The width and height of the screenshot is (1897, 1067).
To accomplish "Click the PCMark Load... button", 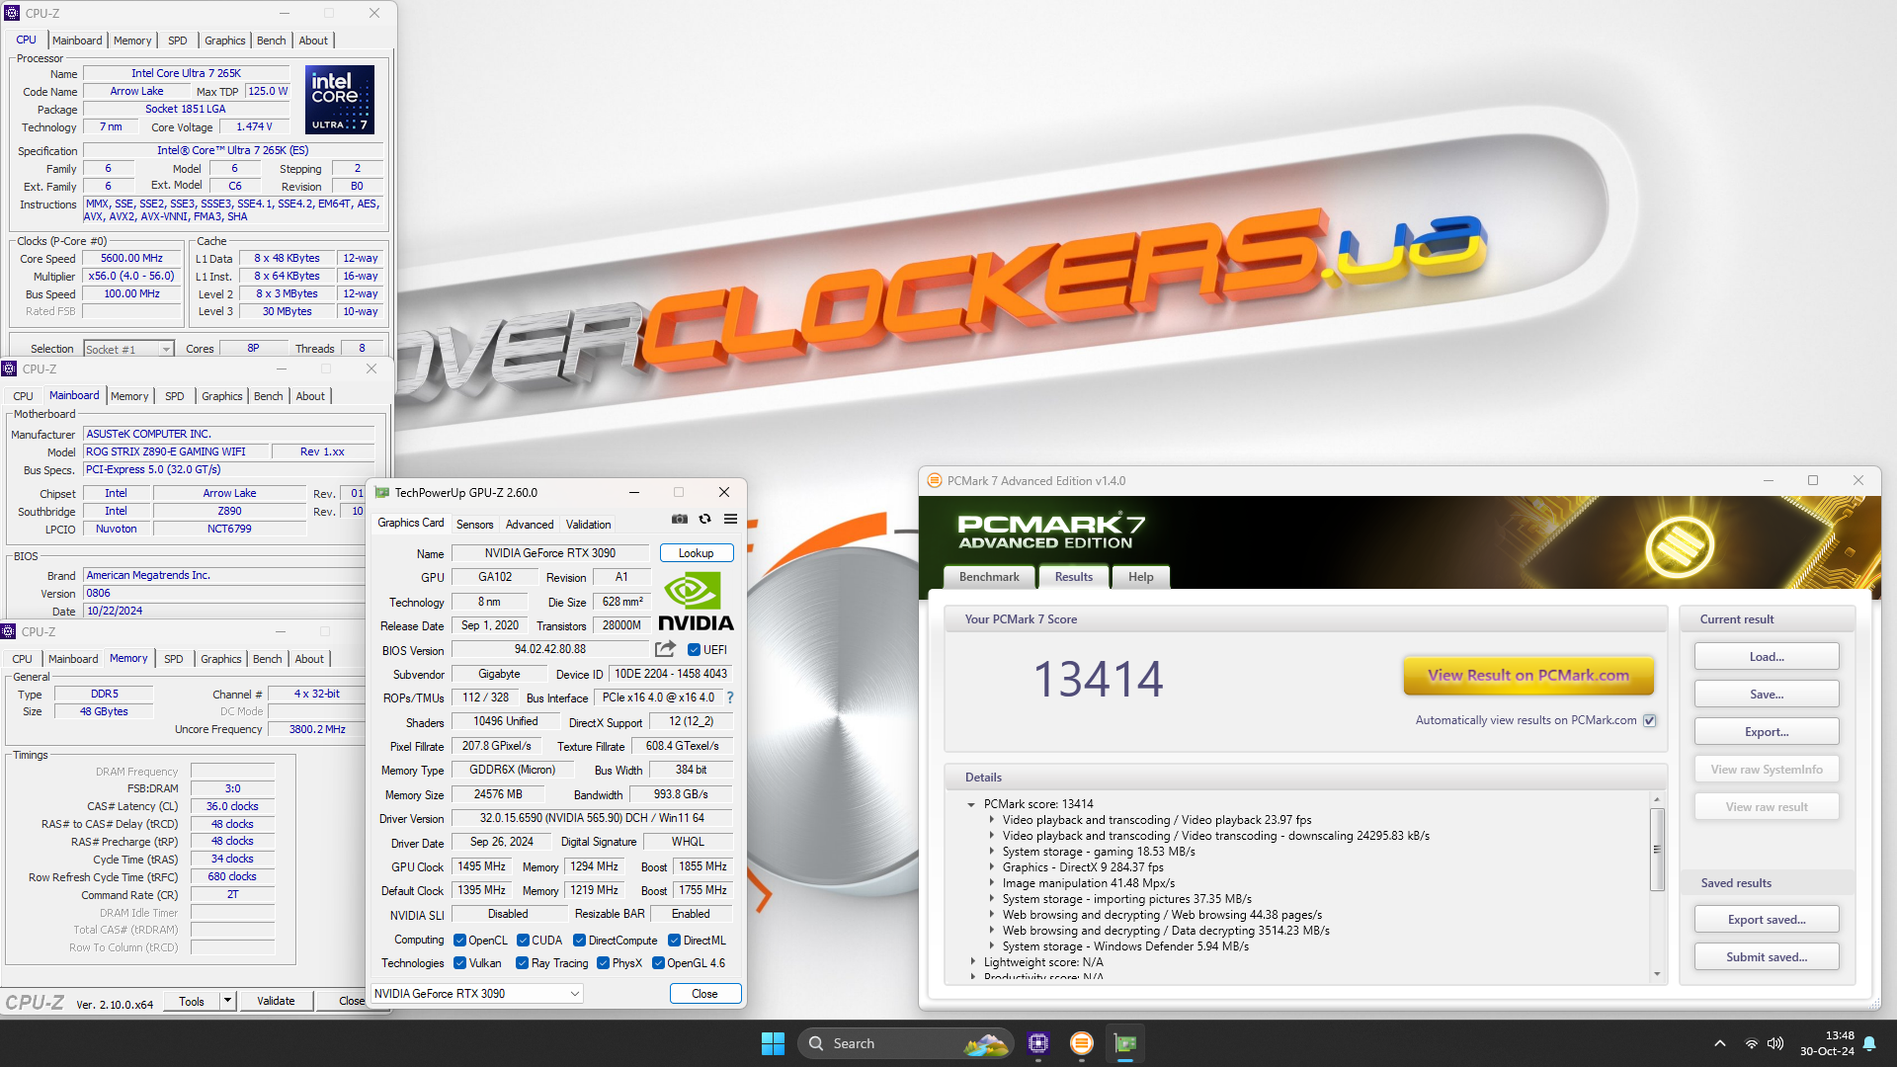I will (x=1766, y=657).
